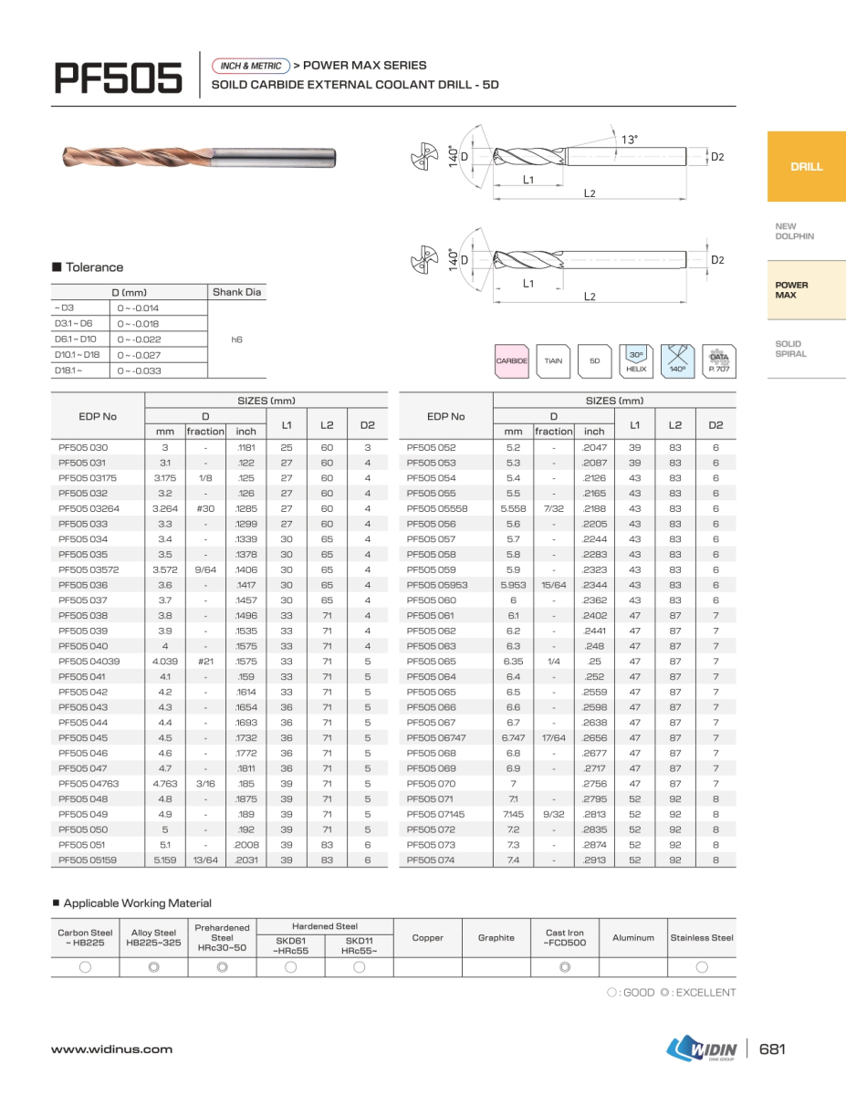This screenshot has width=846, height=1095.
Task: Click the PF505 03175 EDP number
Action: click(x=89, y=478)
